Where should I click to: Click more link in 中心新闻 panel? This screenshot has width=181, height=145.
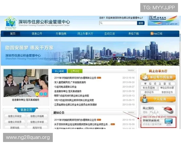[131, 70]
